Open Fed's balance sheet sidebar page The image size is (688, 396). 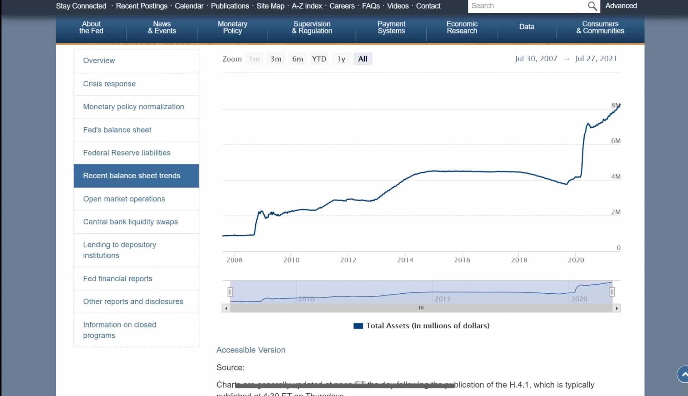click(117, 130)
